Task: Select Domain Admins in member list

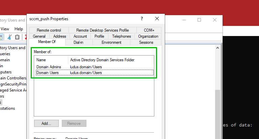Action: point(49,67)
